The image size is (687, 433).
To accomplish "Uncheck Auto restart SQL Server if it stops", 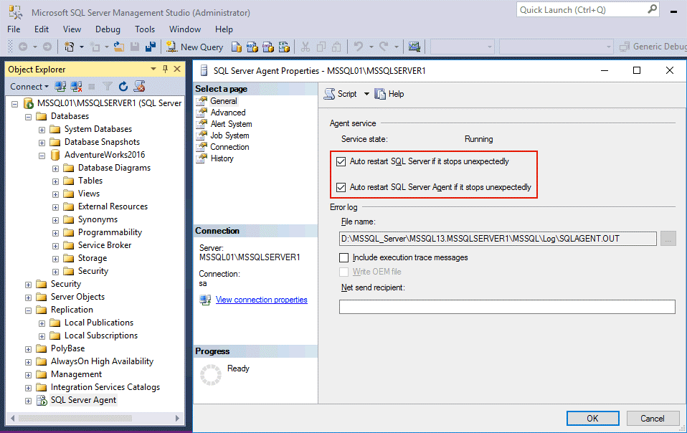I will (341, 161).
